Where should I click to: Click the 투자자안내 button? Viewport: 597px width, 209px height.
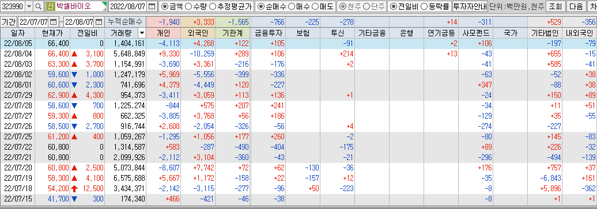coord(470,6)
